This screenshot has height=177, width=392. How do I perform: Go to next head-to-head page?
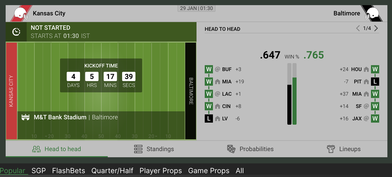[x=376, y=28]
